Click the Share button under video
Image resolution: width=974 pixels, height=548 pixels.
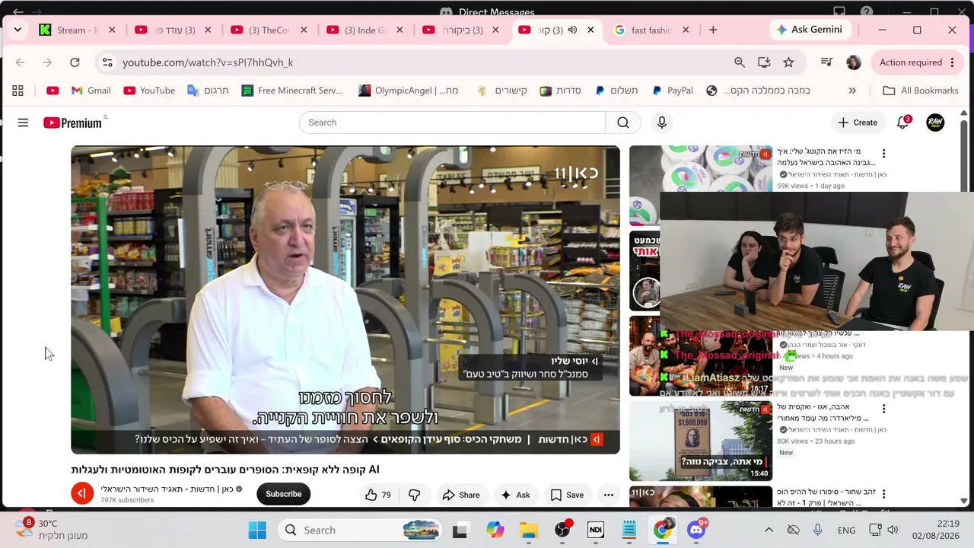461,495
